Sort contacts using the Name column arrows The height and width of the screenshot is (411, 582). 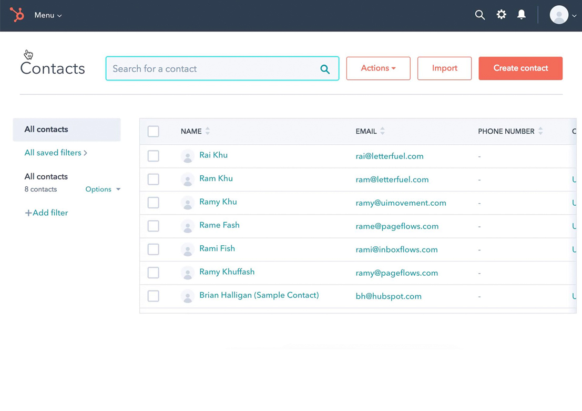tap(208, 131)
